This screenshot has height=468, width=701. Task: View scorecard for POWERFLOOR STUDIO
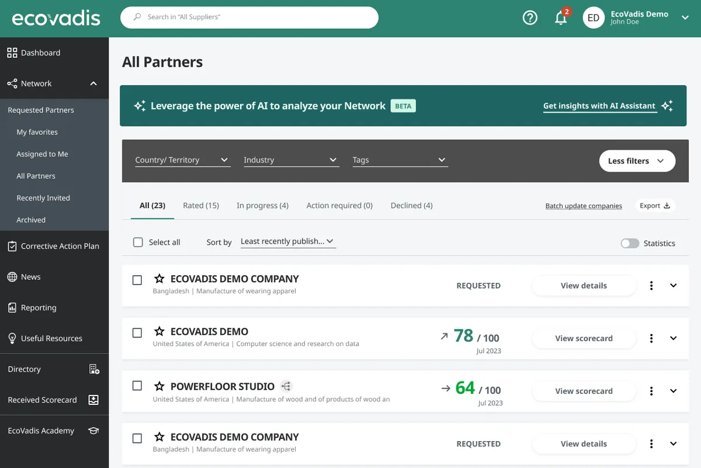pos(584,391)
